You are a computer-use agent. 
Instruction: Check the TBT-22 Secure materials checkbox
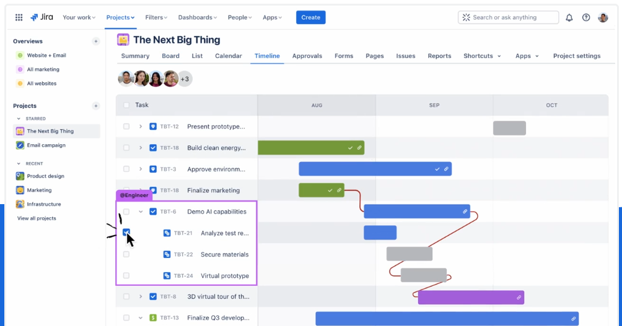(x=126, y=254)
